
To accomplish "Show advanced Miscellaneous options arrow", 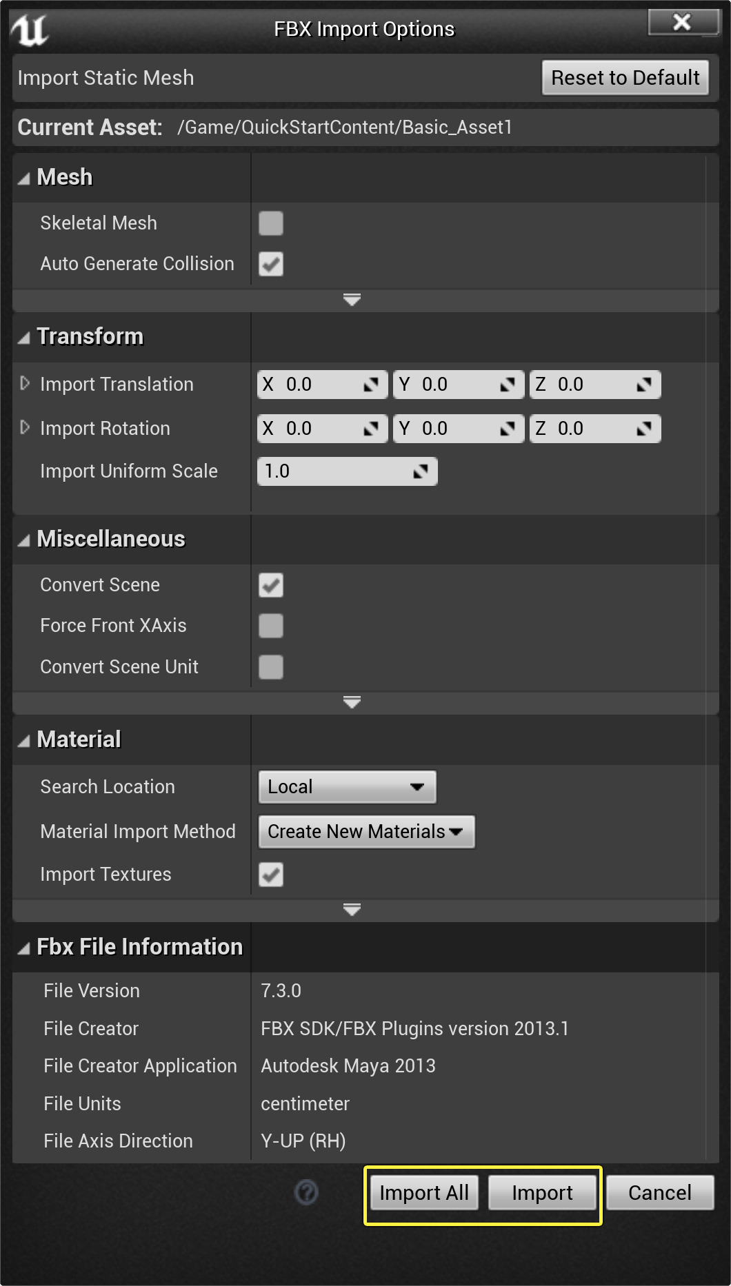I will [352, 702].
